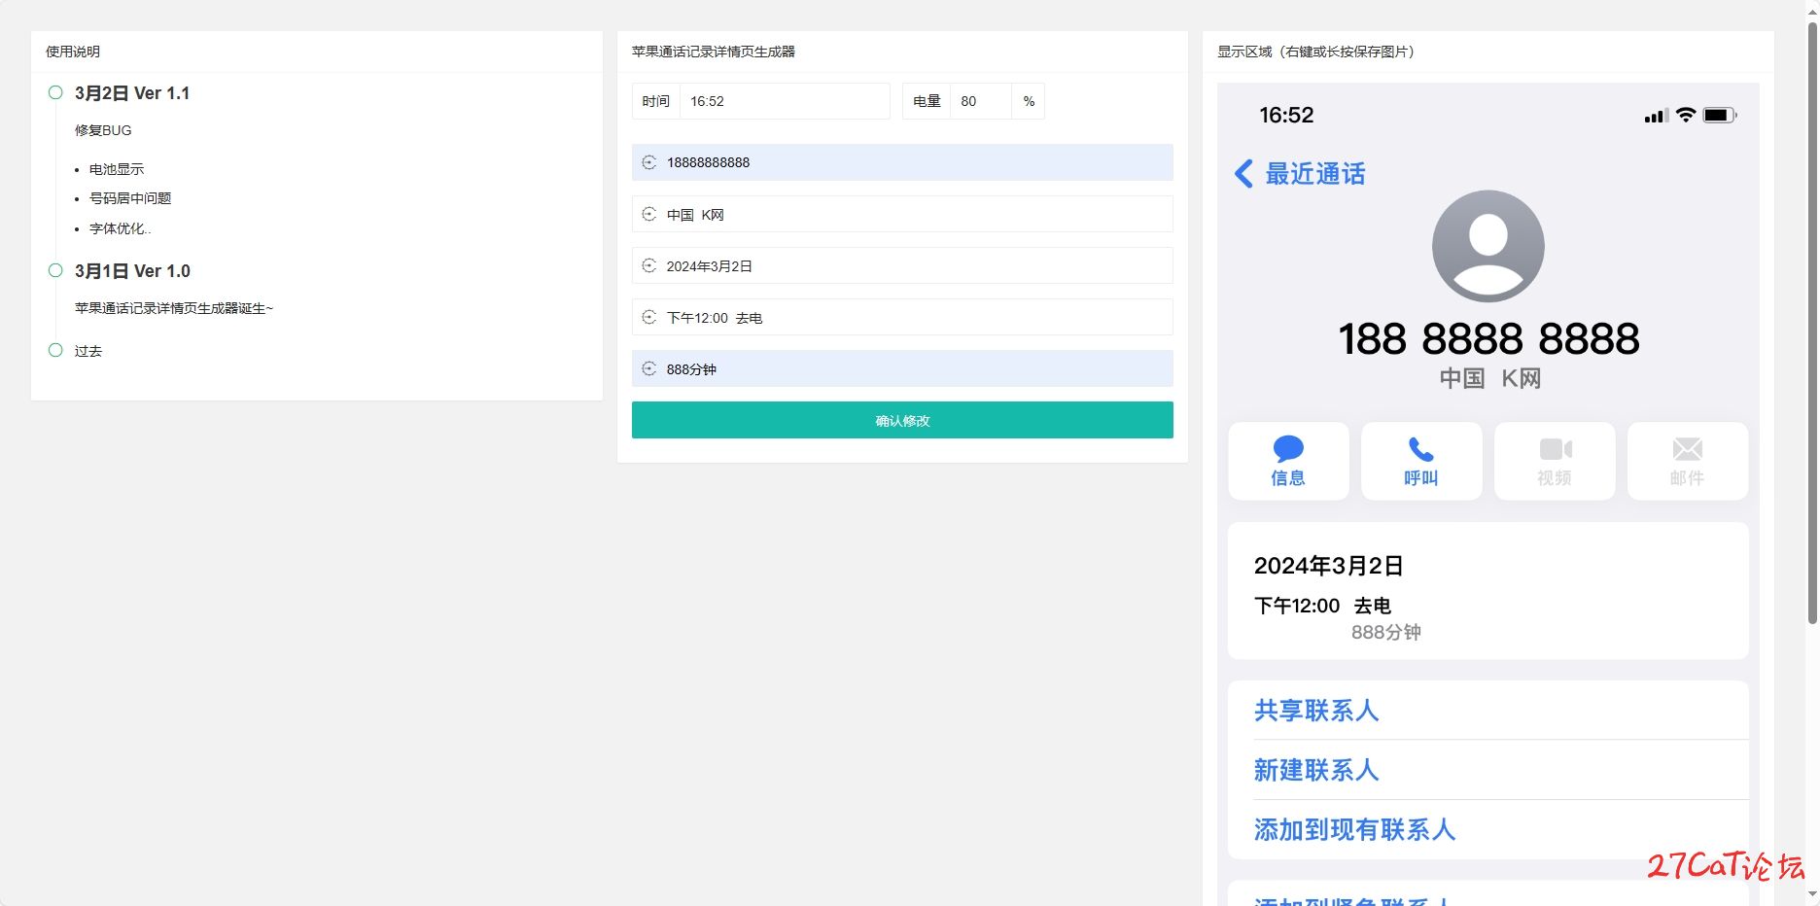The height and width of the screenshot is (906, 1820).
Task: Click icon inside 2024年3月2日 field
Action: pos(649,265)
